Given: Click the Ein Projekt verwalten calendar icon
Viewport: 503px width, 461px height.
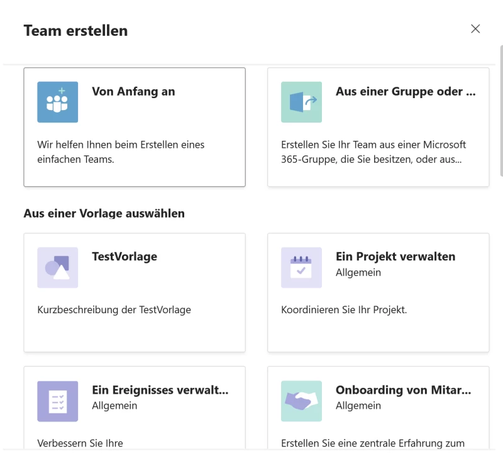Looking at the screenshot, I should (301, 267).
